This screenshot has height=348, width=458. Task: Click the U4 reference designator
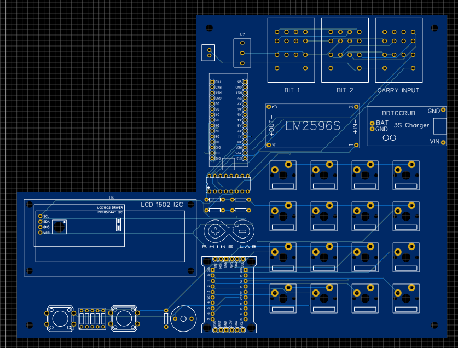(x=111, y=198)
